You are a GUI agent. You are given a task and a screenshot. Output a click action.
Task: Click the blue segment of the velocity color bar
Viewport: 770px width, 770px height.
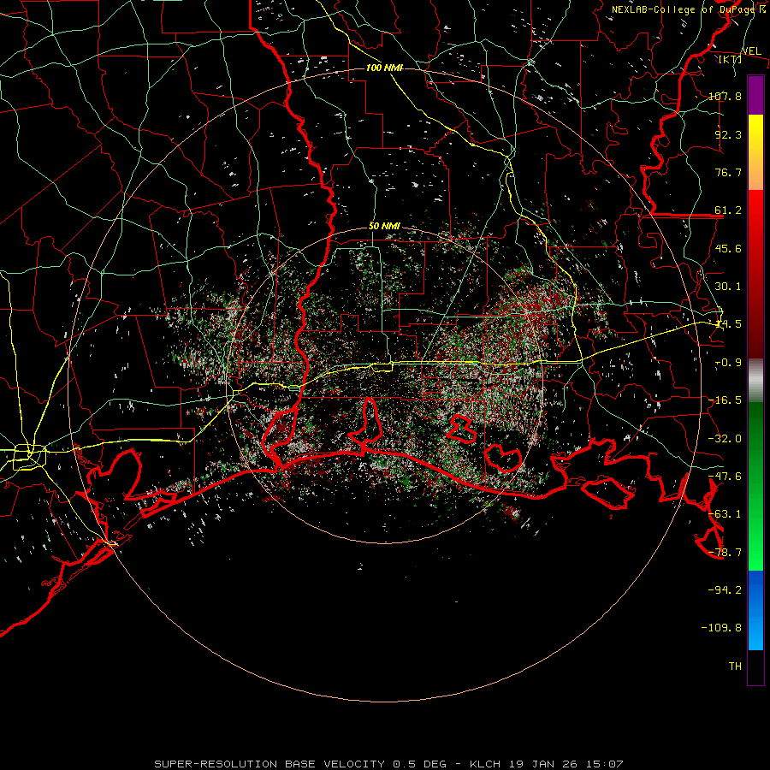click(x=755, y=610)
